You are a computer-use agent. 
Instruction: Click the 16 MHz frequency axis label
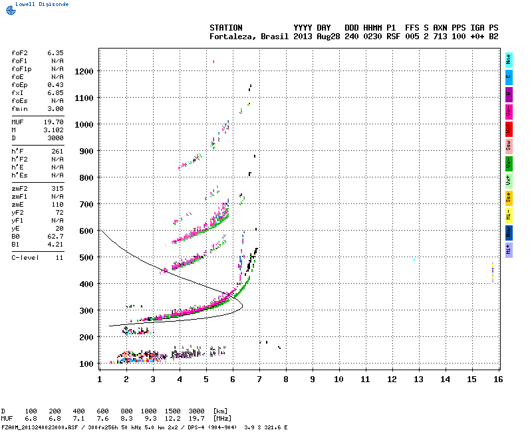click(498, 379)
